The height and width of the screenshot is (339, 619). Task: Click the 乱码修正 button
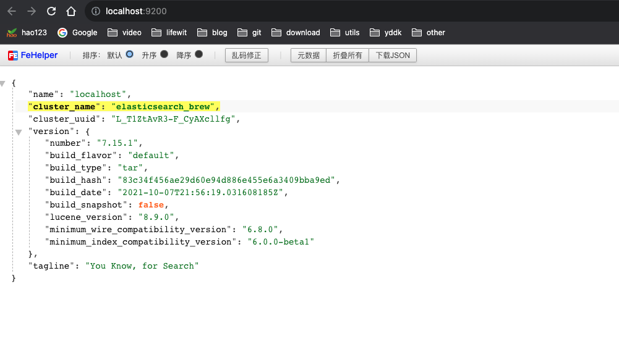246,55
